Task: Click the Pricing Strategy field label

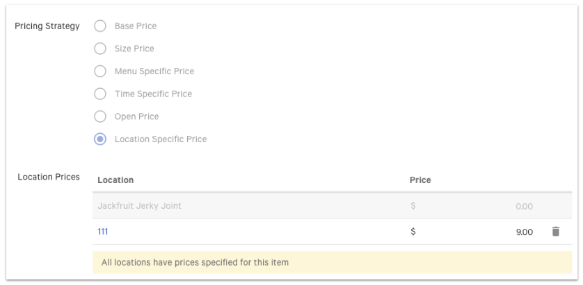Action: coord(47,26)
